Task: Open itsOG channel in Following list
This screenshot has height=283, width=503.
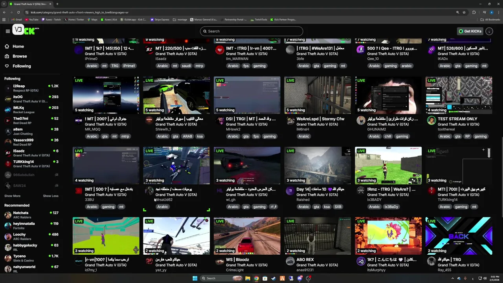Action: click(x=31, y=99)
